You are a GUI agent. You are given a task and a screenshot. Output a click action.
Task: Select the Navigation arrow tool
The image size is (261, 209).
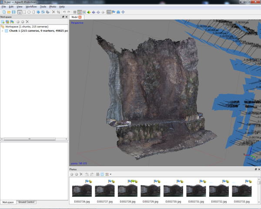[x=20, y=12]
